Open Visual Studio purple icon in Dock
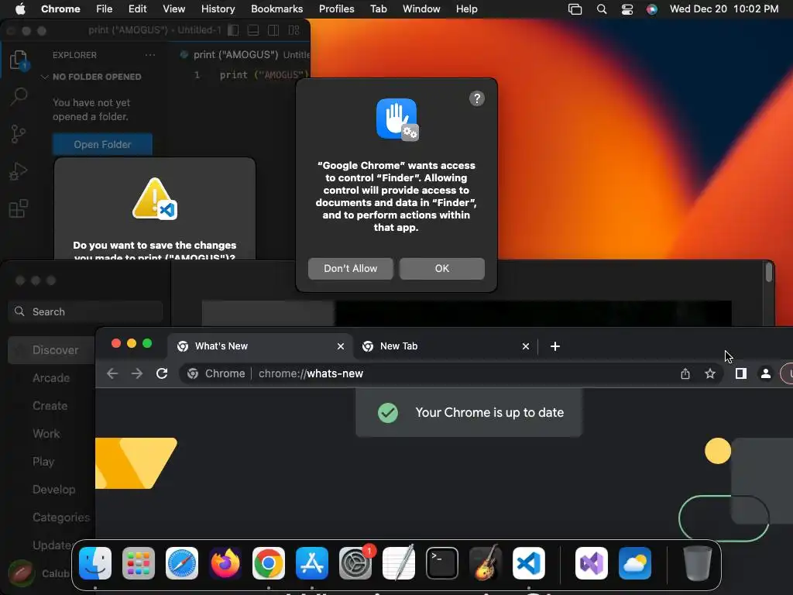The height and width of the screenshot is (595, 793). tap(592, 563)
